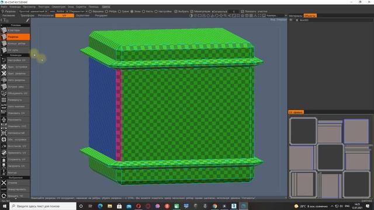Click the numeric field after Сглаживать
This screenshot has width=374, height=210.
click(234, 12)
